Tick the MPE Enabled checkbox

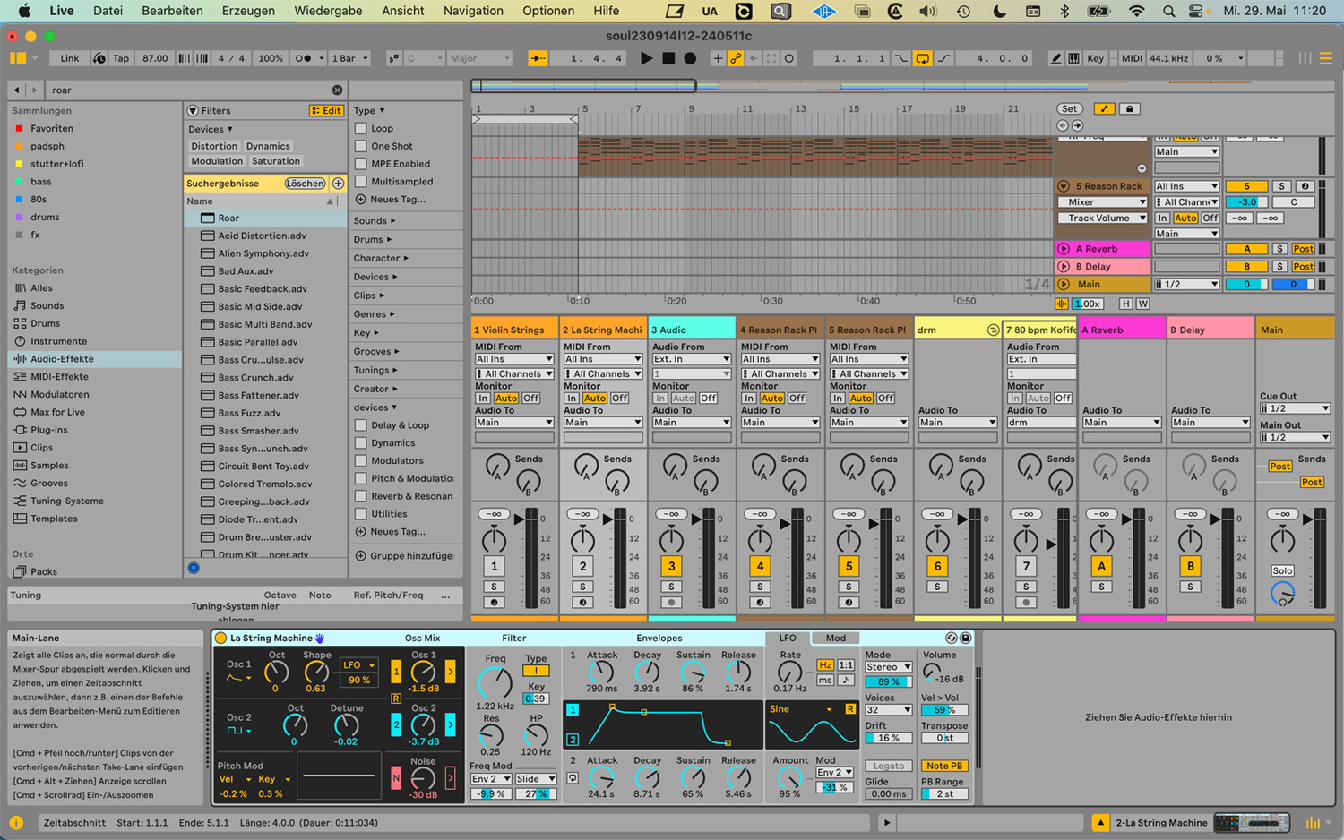(x=361, y=164)
